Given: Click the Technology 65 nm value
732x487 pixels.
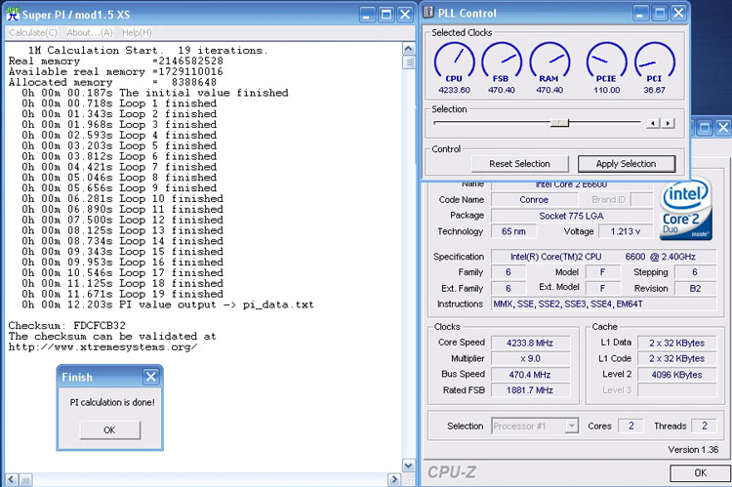Looking at the screenshot, I should 513,231.
